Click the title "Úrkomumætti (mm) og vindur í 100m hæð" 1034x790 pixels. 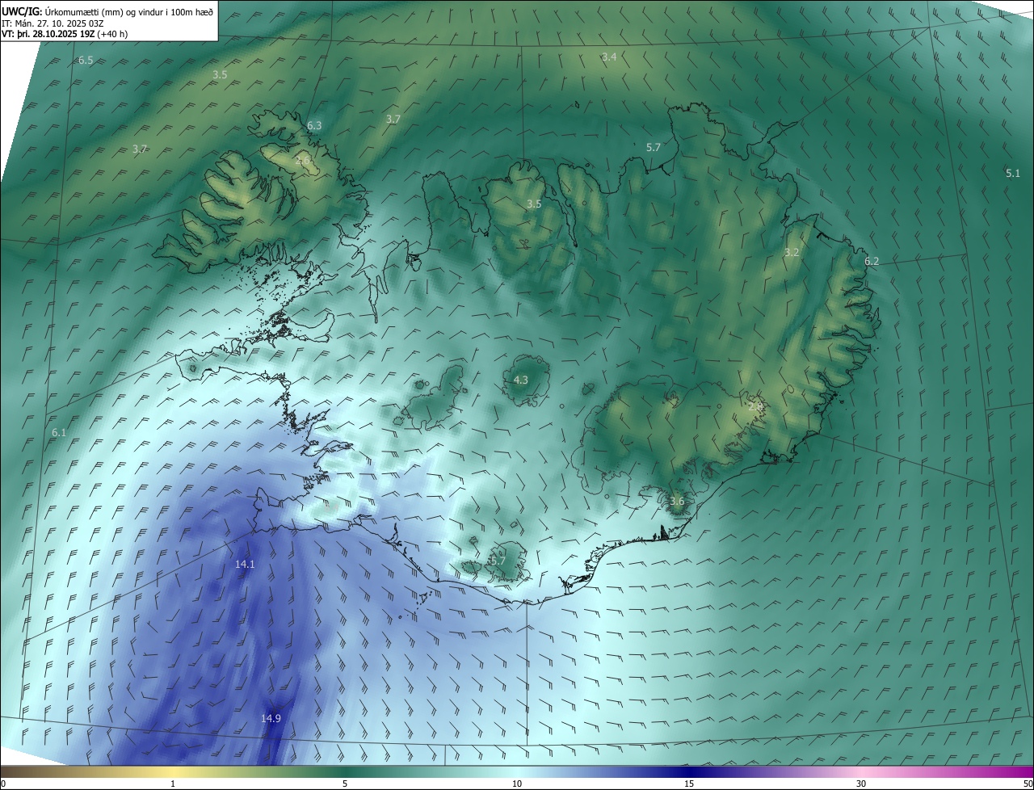pos(129,11)
